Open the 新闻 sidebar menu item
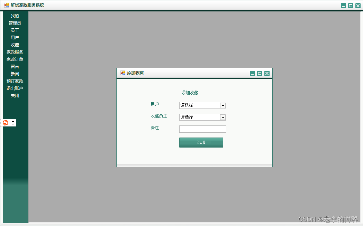Viewport: 363px width, 226px height. [15, 74]
